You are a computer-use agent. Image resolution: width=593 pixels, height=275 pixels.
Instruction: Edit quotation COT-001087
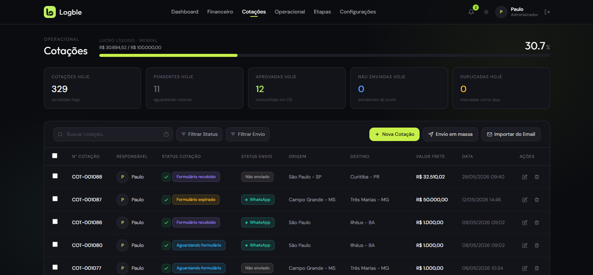[525, 200]
